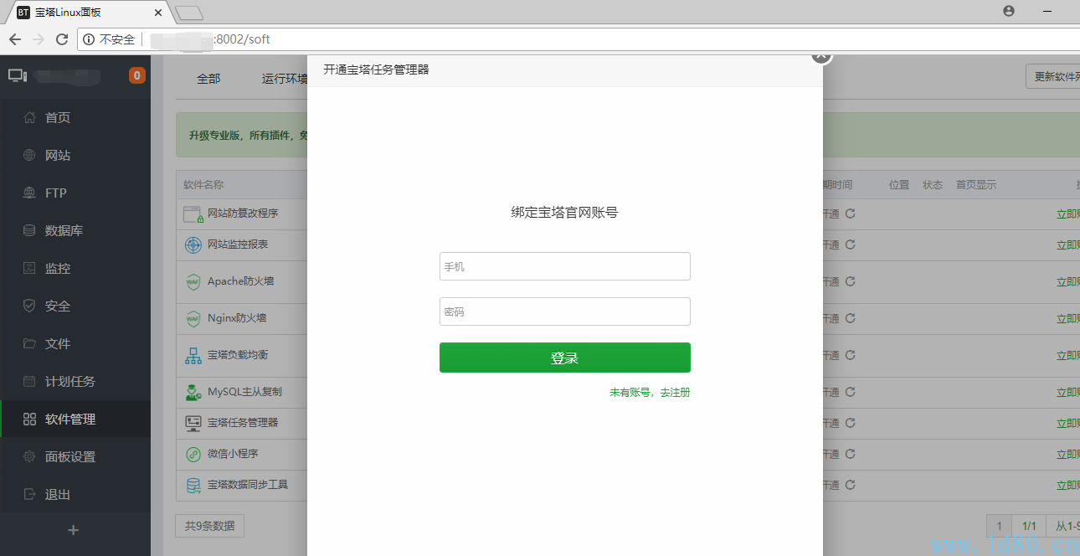Click the Chrome profile avatar icon
Screen dimensions: 1080x556
tap(1008, 11)
